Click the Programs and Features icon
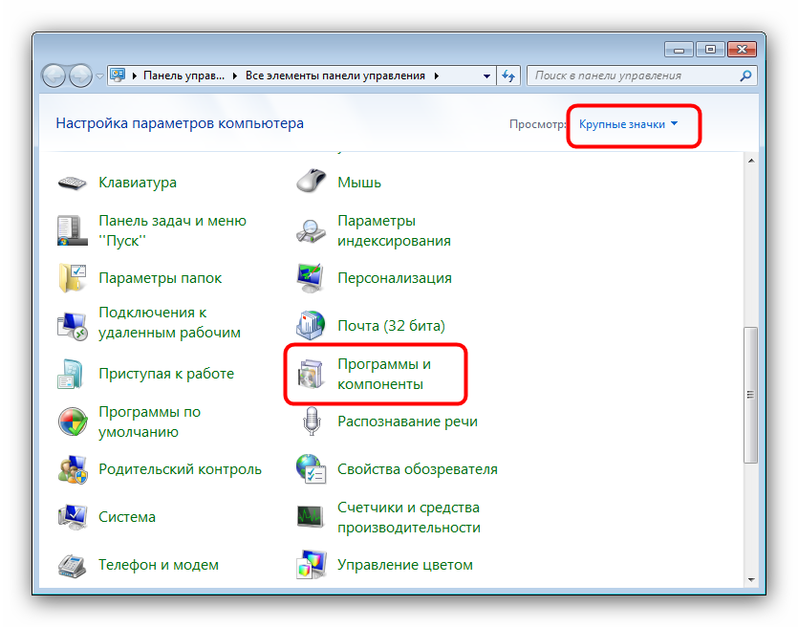Viewport: 798px width, 627px height. click(311, 374)
